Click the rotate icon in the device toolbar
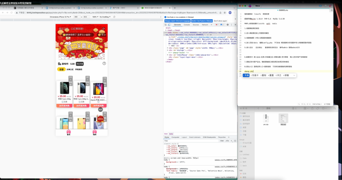342x180 pixels. pyautogui.click(x=114, y=17)
